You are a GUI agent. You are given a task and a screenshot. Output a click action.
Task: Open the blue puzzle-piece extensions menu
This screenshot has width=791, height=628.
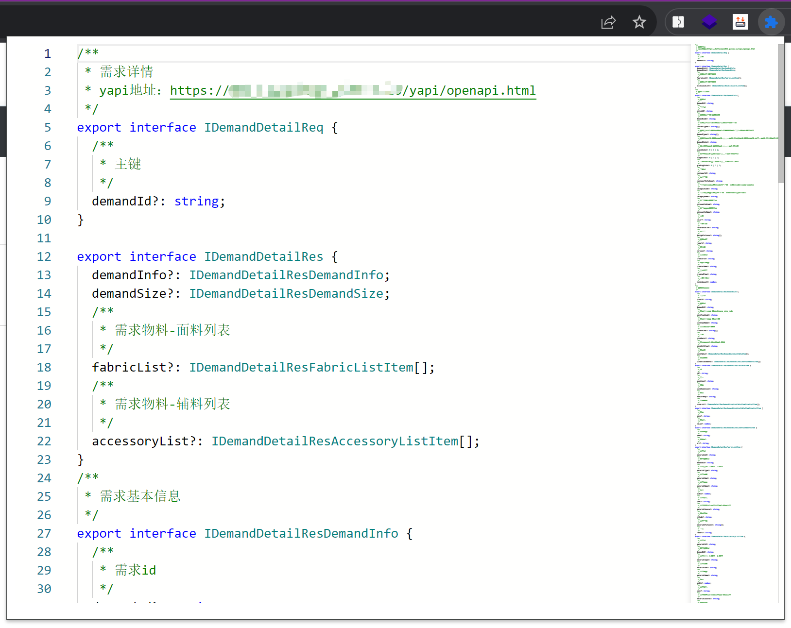[771, 22]
